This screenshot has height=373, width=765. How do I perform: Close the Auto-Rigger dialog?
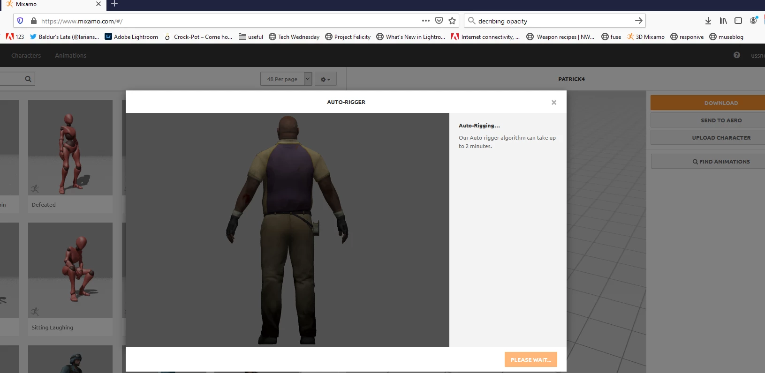click(554, 102)
